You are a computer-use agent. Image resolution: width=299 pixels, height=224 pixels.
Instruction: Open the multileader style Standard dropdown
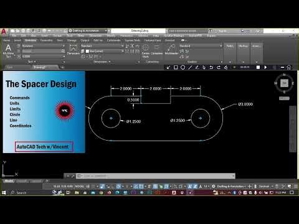pyautogui.click(x=201, y=46)
